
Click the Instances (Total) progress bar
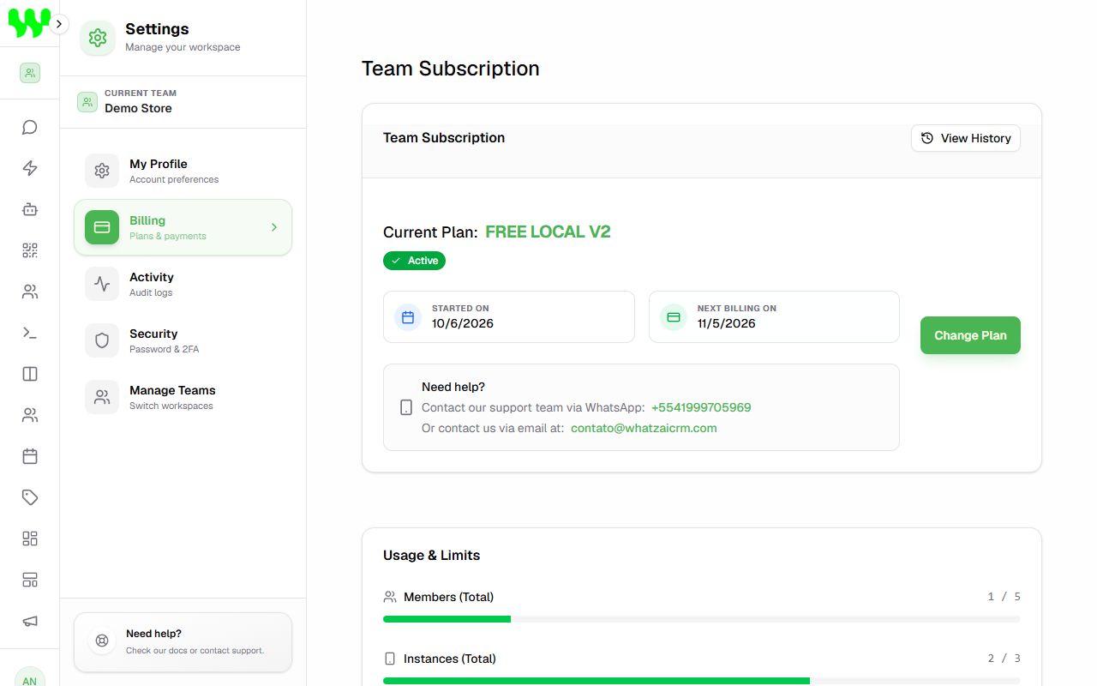tap(702, 681)
